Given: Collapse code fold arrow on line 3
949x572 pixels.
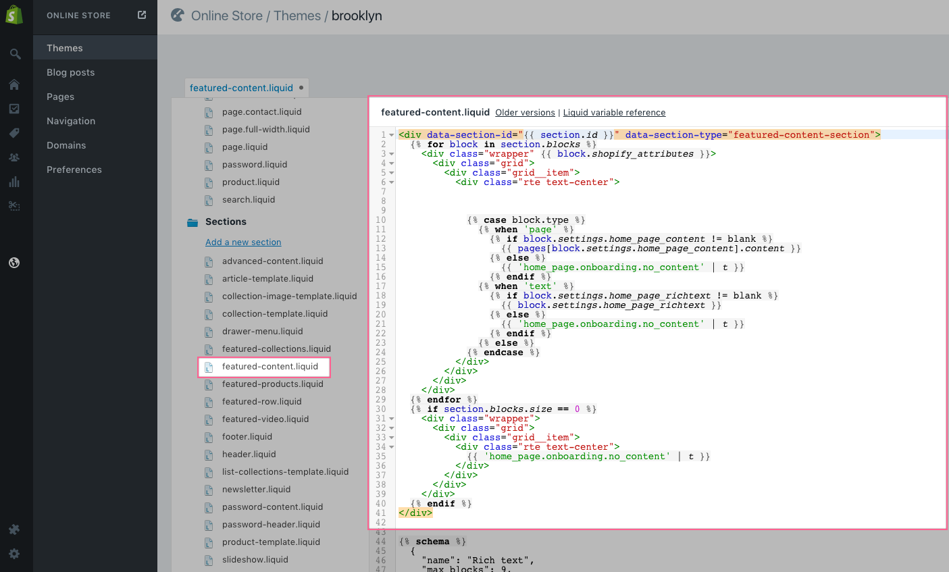Looking at the screenshot, I should 392,154.
